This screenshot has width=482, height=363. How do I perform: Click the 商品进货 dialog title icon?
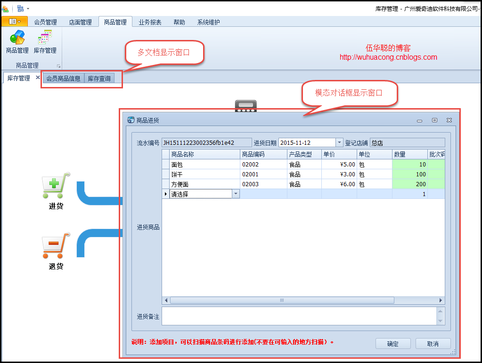pyautogui.click(x=131, y=120)
